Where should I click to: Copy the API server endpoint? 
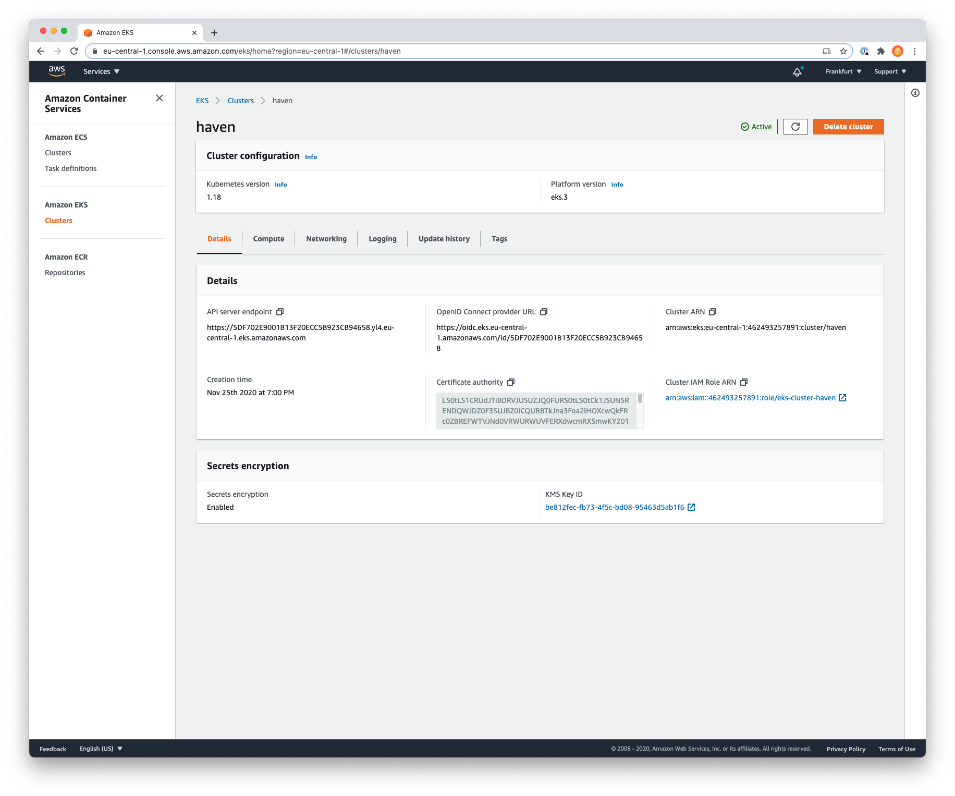(280, 311)
